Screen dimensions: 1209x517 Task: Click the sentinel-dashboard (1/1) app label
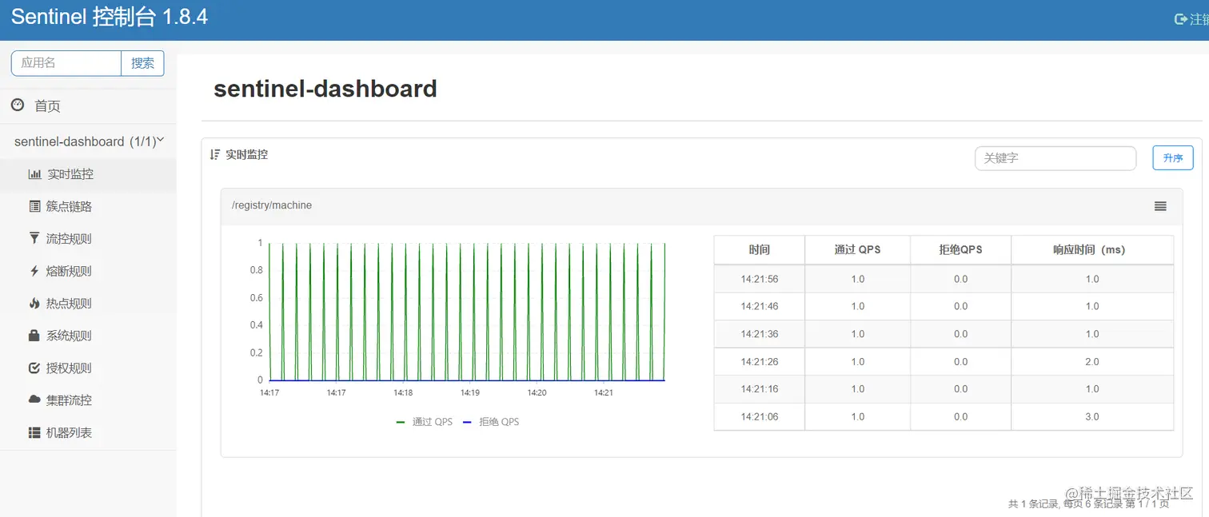point(85,141)
